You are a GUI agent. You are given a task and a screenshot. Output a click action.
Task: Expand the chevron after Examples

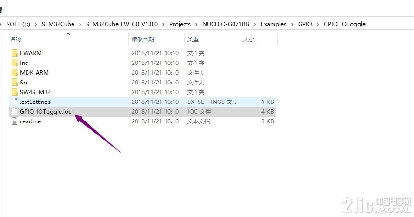(292, 24)
